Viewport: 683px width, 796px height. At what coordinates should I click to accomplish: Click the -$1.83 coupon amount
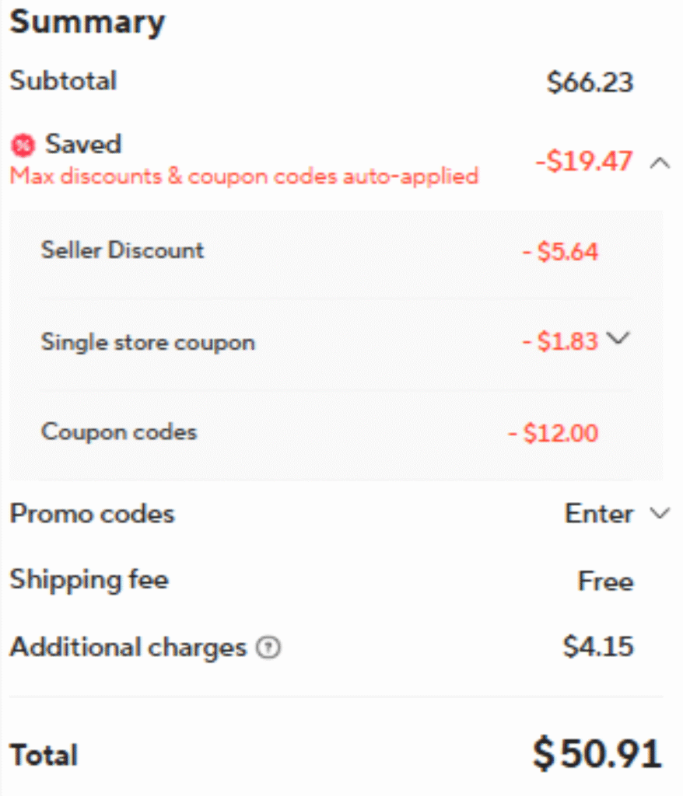point(560,342)
